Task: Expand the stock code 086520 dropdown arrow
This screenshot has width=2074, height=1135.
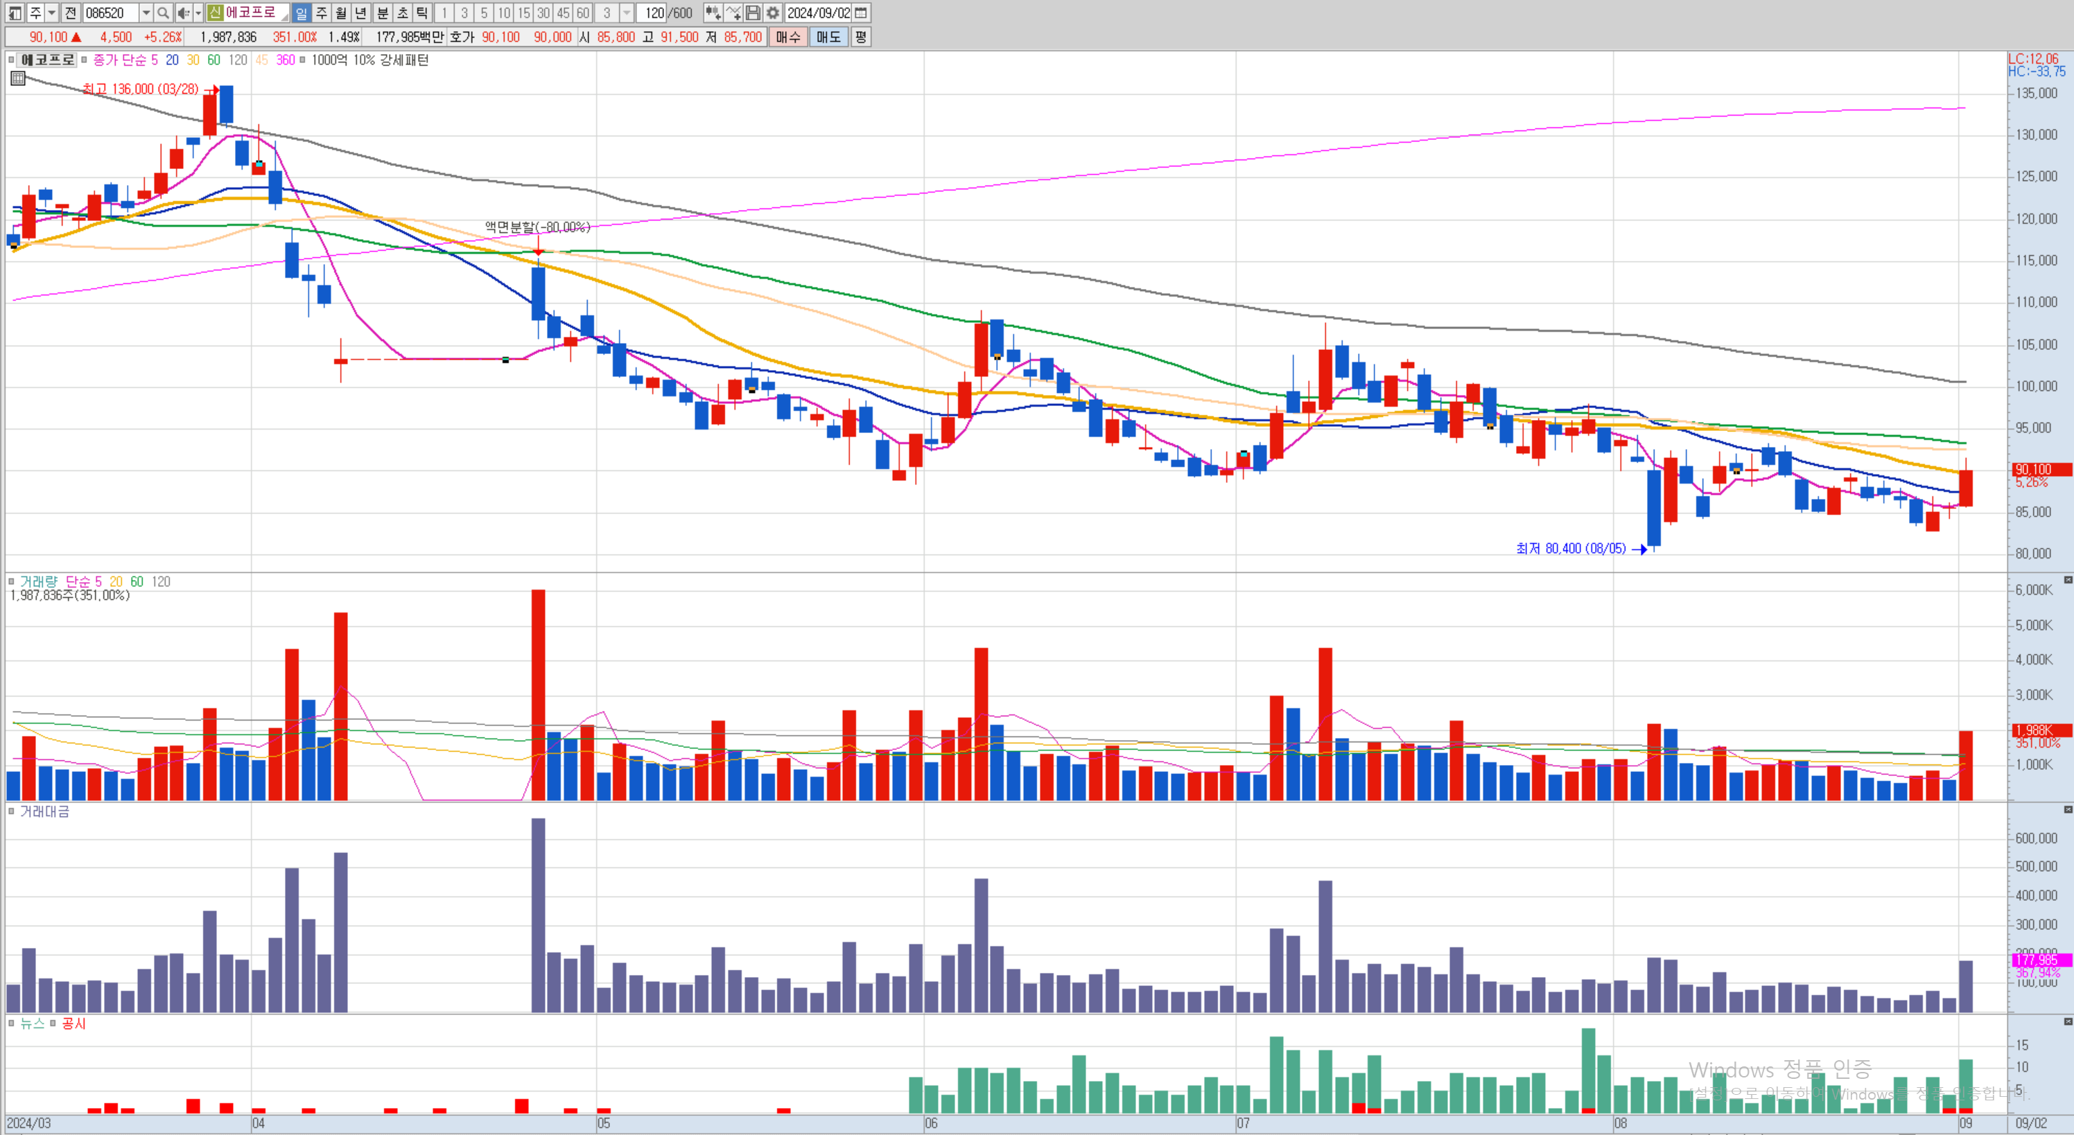Action: 146,13
